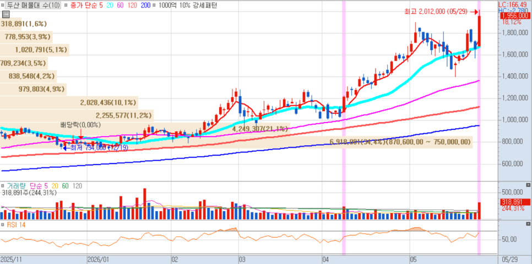This screenshot has width=532, height=264.
Task: Click the latest tall red candle on 05/29
Action: 480,31
